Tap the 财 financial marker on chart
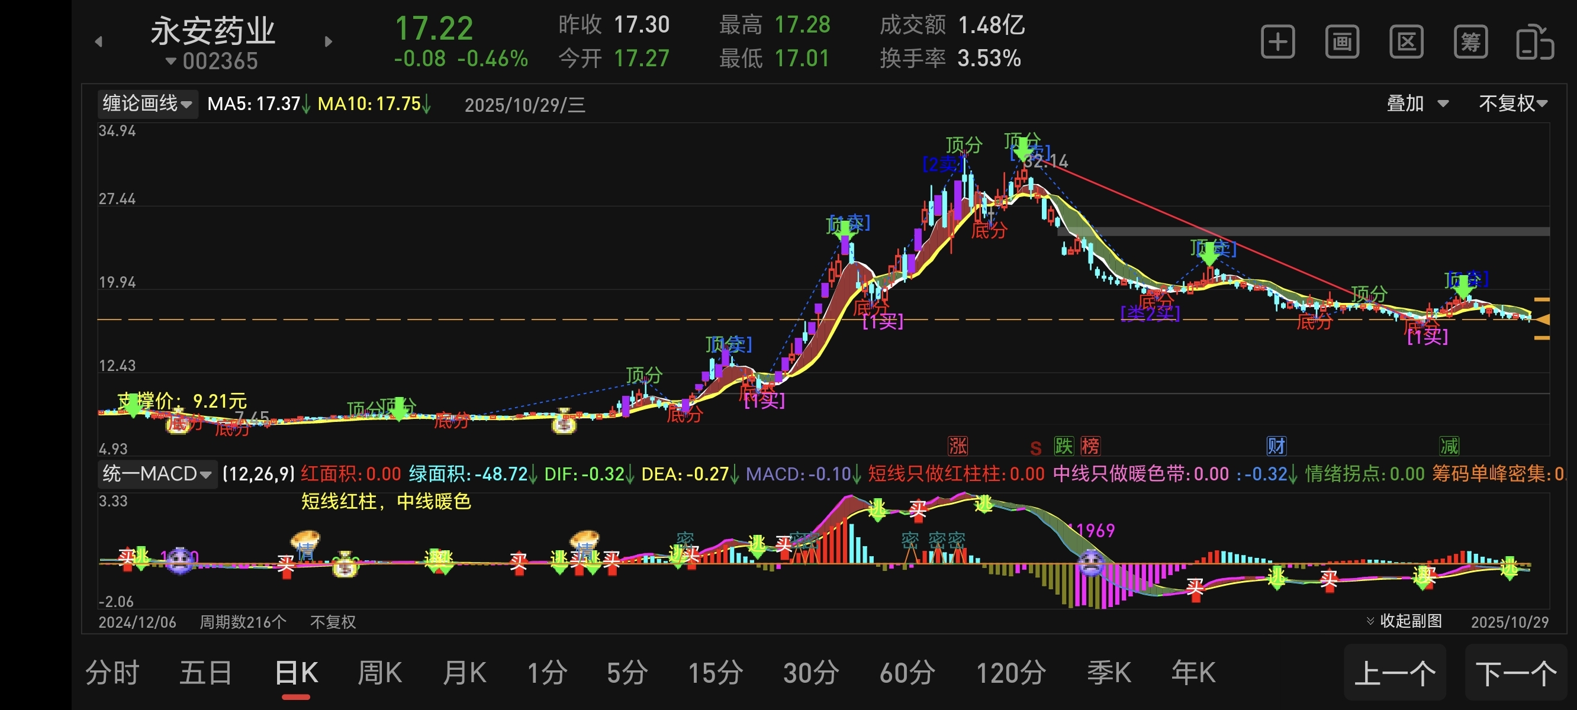 (x=1276, y=446)
